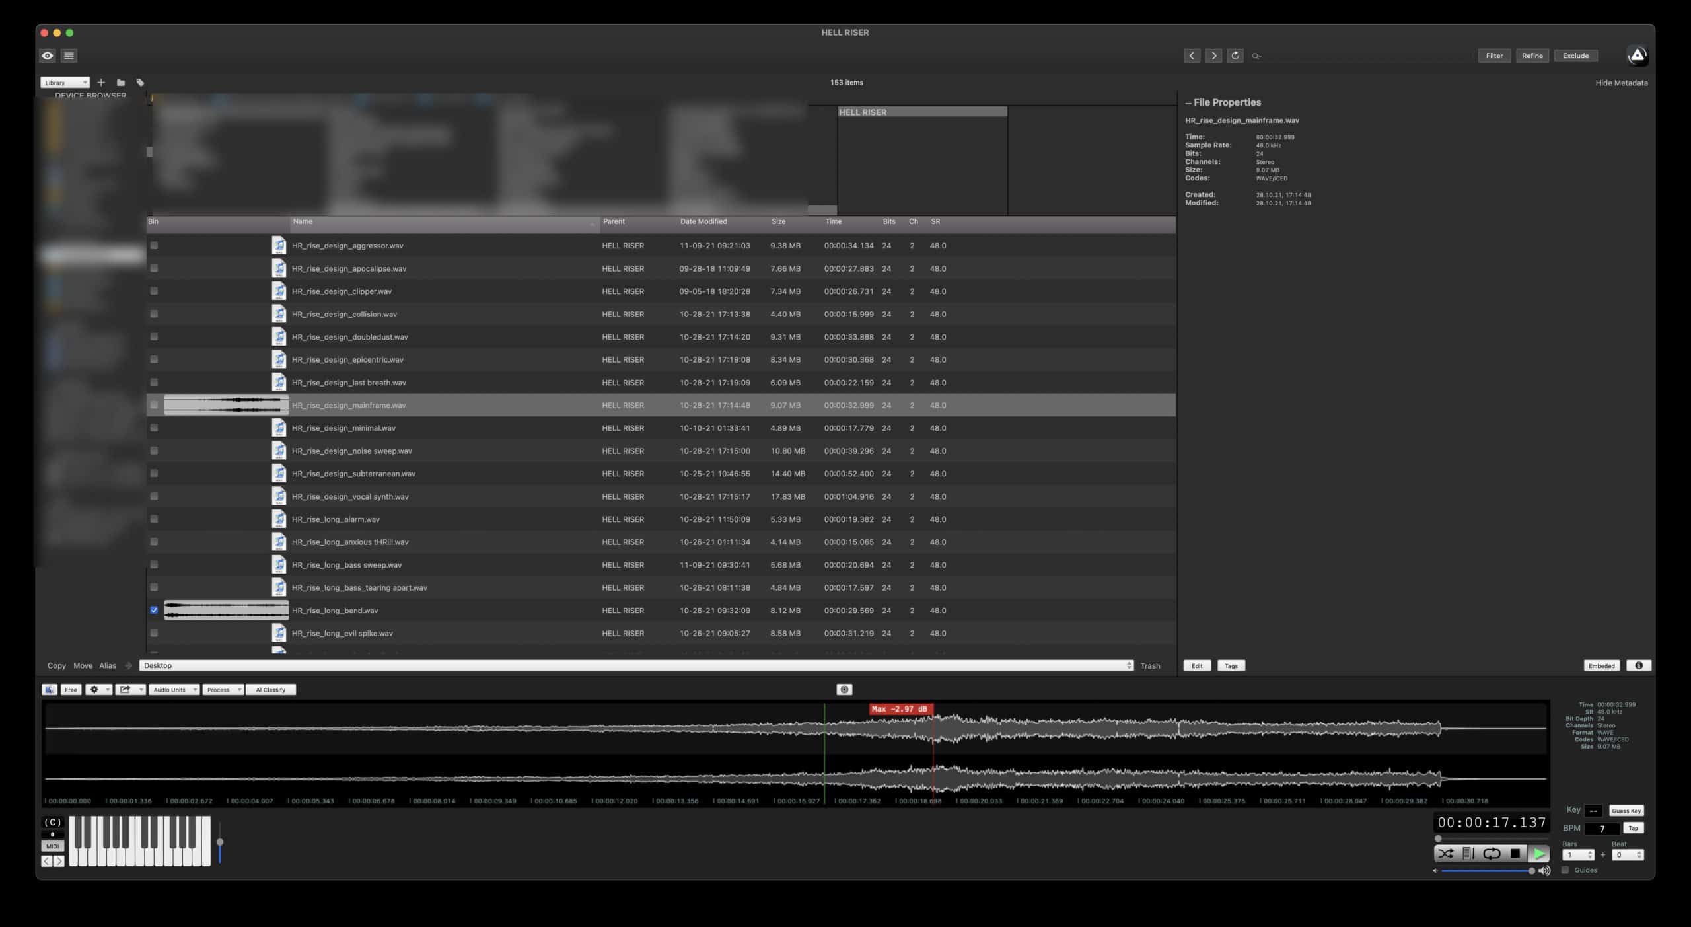Click file icon of HR_rise_design_aggressor.wav

279,245
